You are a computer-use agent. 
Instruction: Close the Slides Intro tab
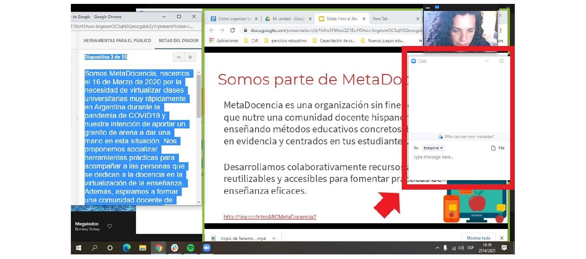point(364,19)
